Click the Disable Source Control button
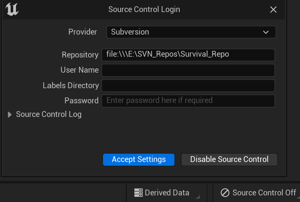 click(229, 160)
